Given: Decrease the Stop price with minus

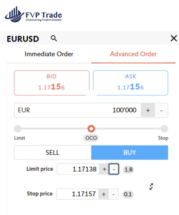Looking at the screenshot, I should pyautogui.click(x=113, y=194).
